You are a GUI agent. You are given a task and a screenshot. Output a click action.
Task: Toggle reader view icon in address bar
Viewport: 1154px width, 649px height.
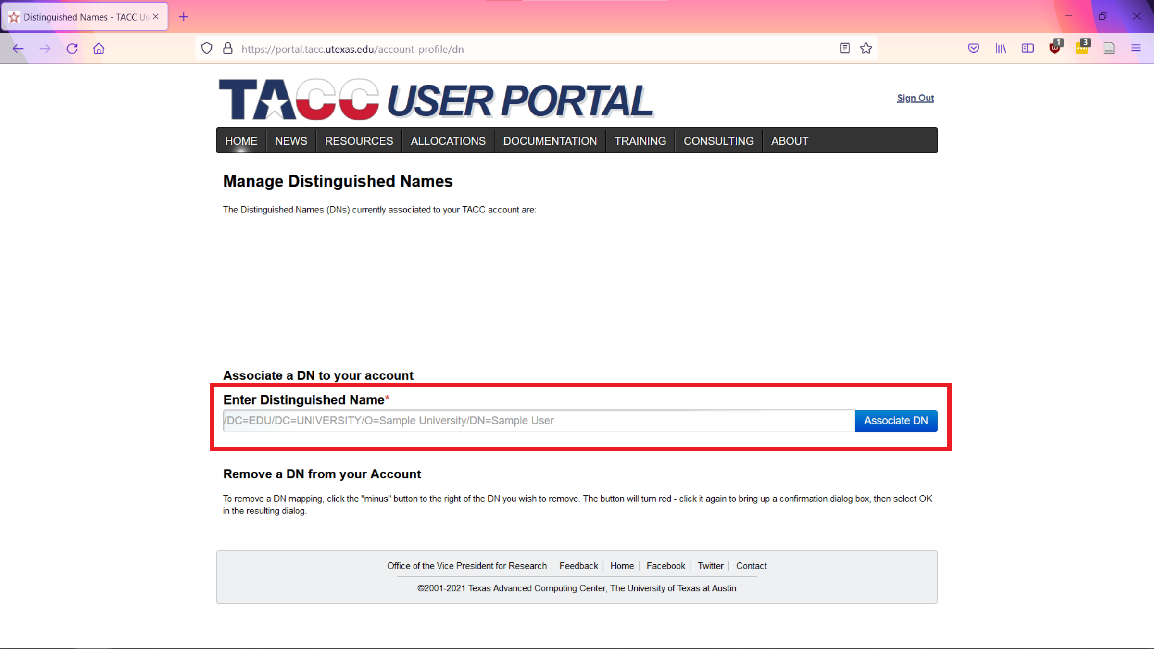(845, 48)
